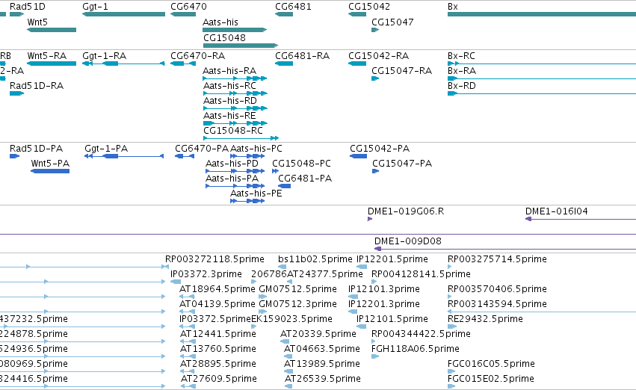Select the Ggt-1-RA transcript label
The image size is (636, 390).
[104, 55]
